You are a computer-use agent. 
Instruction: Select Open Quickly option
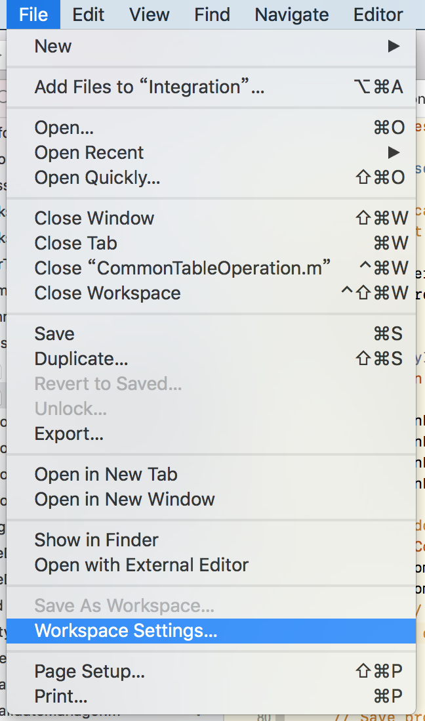(97, 178)
